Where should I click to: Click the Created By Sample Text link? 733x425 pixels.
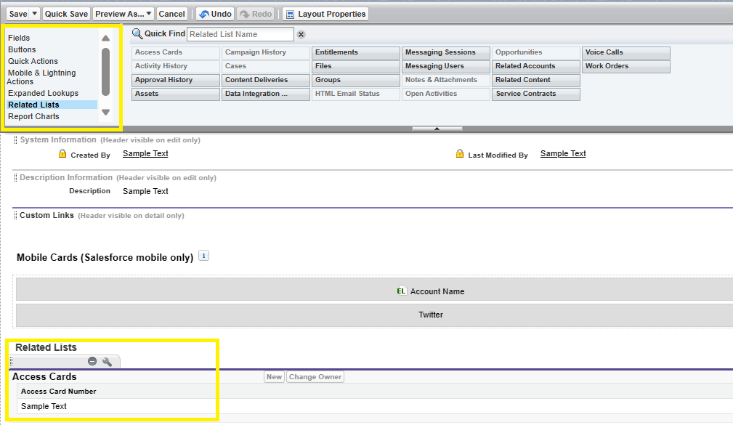tap(145, 153)
